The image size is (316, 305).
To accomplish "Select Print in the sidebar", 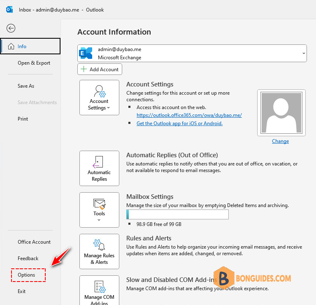I will [x=23, y=119].
